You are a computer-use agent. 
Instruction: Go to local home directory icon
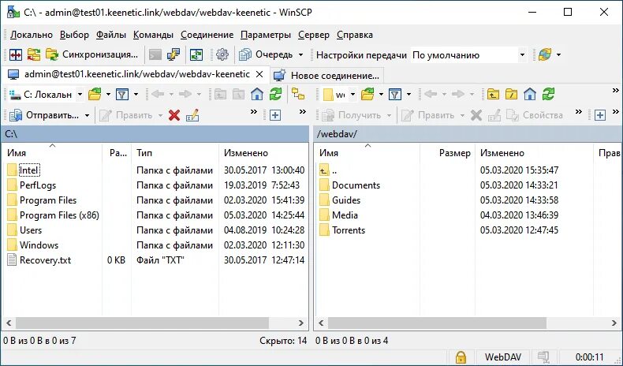[257, 94]
